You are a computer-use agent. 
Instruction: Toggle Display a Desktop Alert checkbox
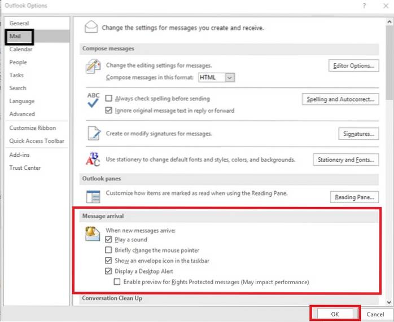(109, 271)
